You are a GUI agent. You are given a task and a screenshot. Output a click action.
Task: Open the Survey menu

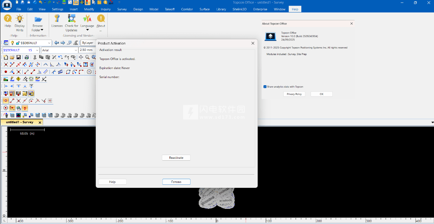(122, 9)
